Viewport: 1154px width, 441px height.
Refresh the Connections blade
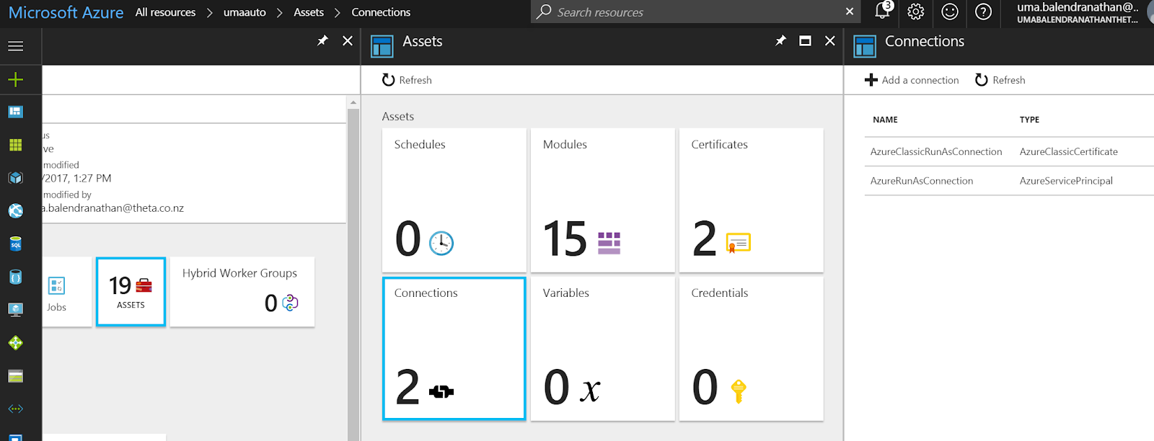(x=1000, y=80)
